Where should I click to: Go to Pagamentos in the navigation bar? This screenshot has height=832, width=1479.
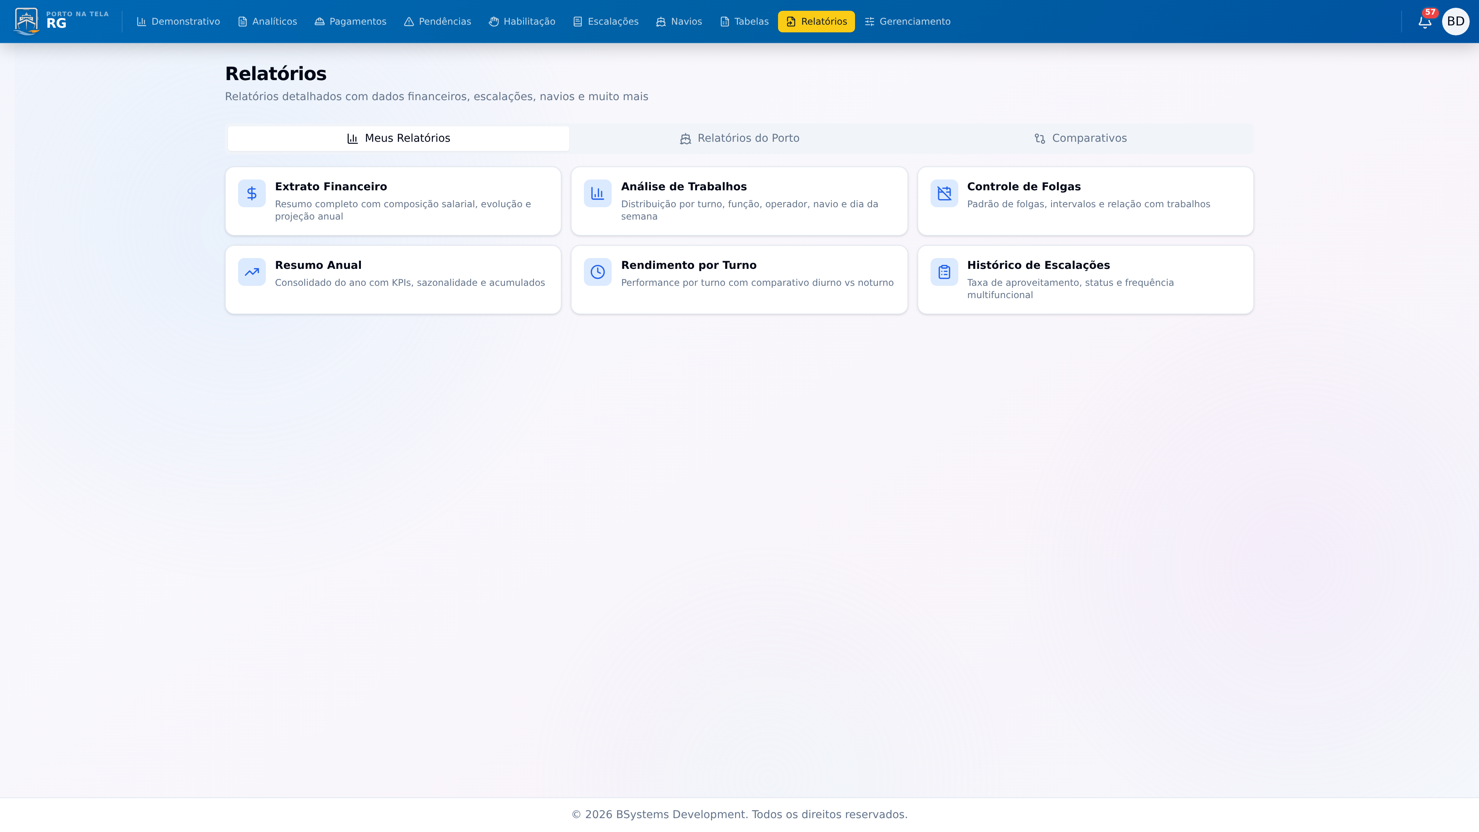(350, 22)
